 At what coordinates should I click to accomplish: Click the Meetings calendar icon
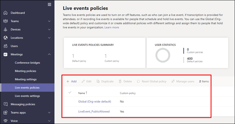click(x=5, y=54)
